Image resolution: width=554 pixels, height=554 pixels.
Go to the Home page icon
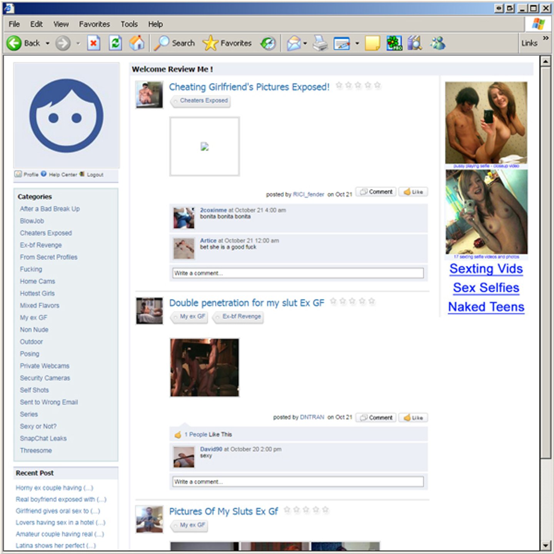tap(137, 43)
